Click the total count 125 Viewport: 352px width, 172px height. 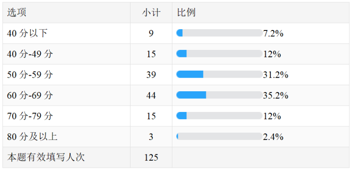point(151,158)
